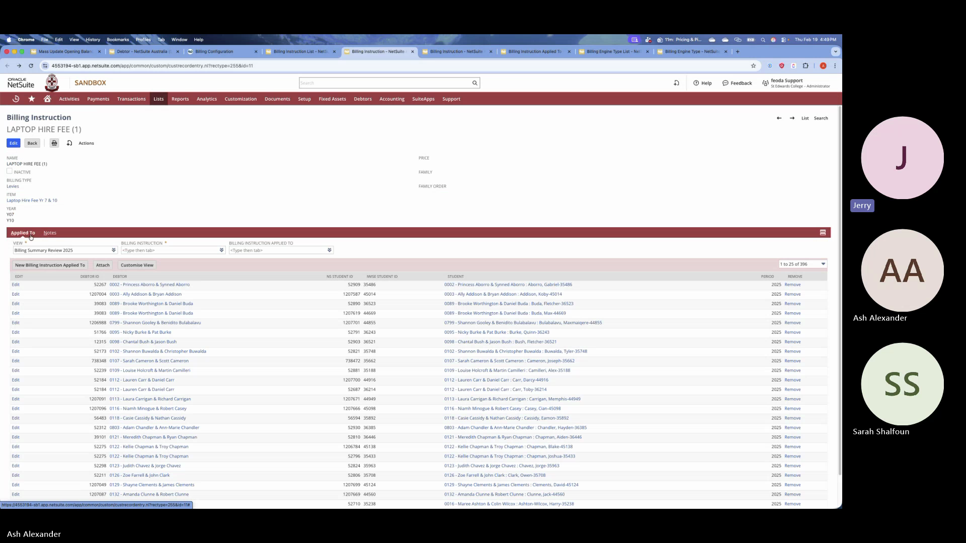Go to next record arrow
Screen dimensions: 966x543
coord(792,118)
